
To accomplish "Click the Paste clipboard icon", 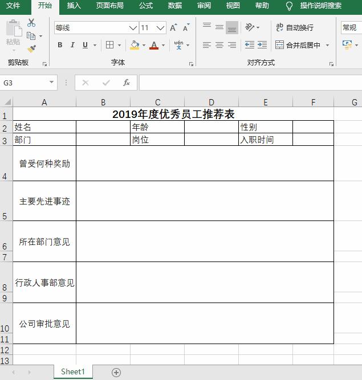I will click(x=14, y=28).
